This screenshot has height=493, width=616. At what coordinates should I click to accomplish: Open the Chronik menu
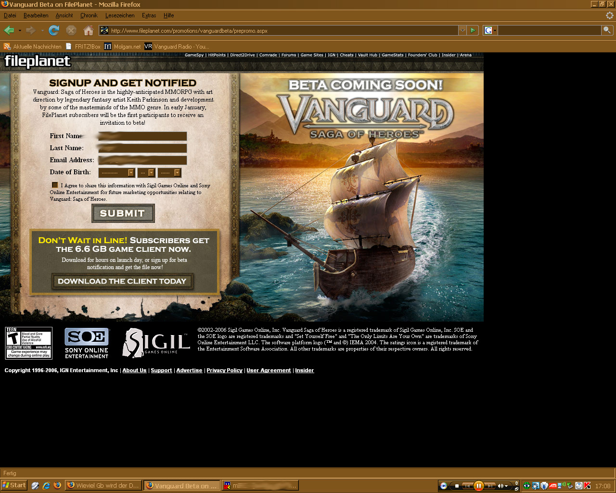[89, 15]
